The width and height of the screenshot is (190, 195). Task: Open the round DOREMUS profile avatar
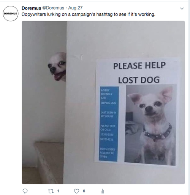[x=11, y=13]
